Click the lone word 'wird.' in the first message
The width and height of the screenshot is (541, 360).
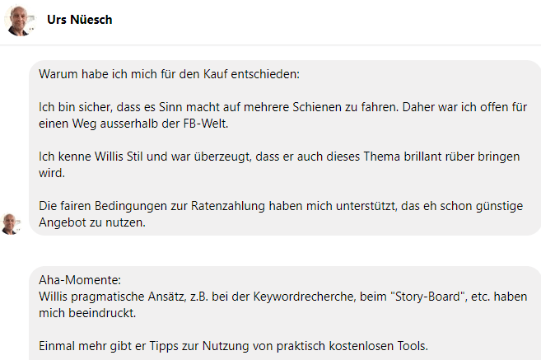click(52, 173)
